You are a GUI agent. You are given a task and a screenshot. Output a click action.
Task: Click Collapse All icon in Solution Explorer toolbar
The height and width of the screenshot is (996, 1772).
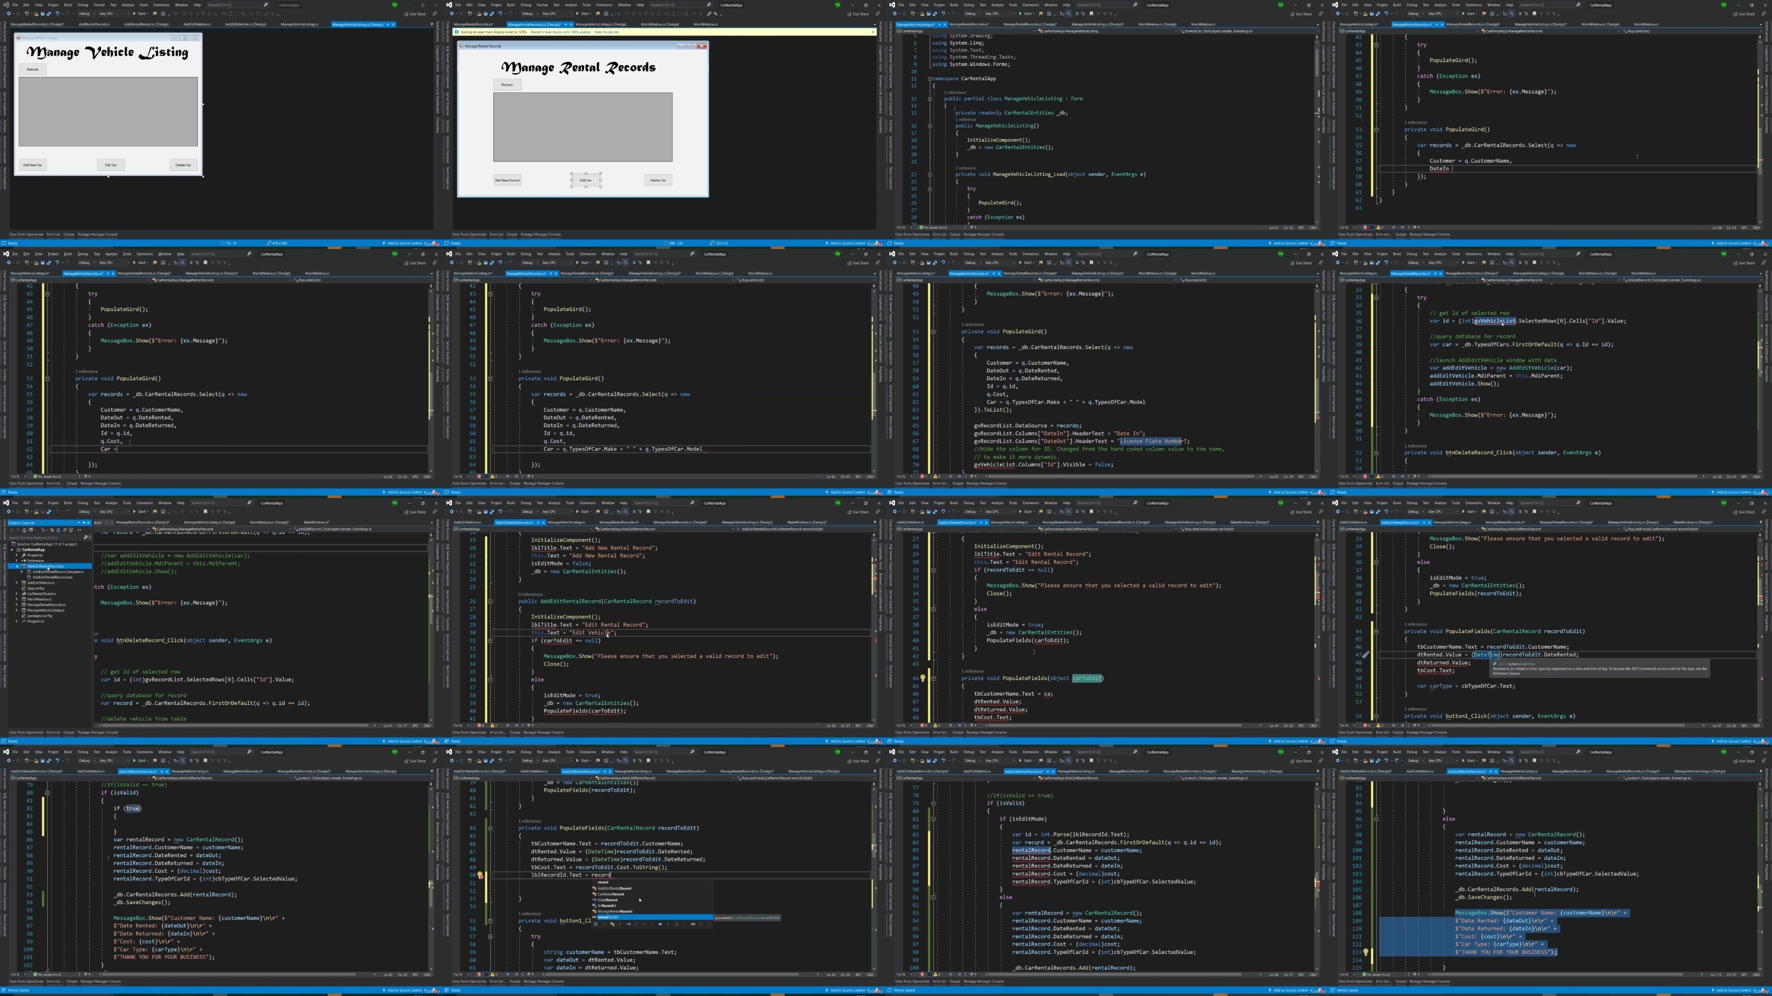tap(65, 531)
